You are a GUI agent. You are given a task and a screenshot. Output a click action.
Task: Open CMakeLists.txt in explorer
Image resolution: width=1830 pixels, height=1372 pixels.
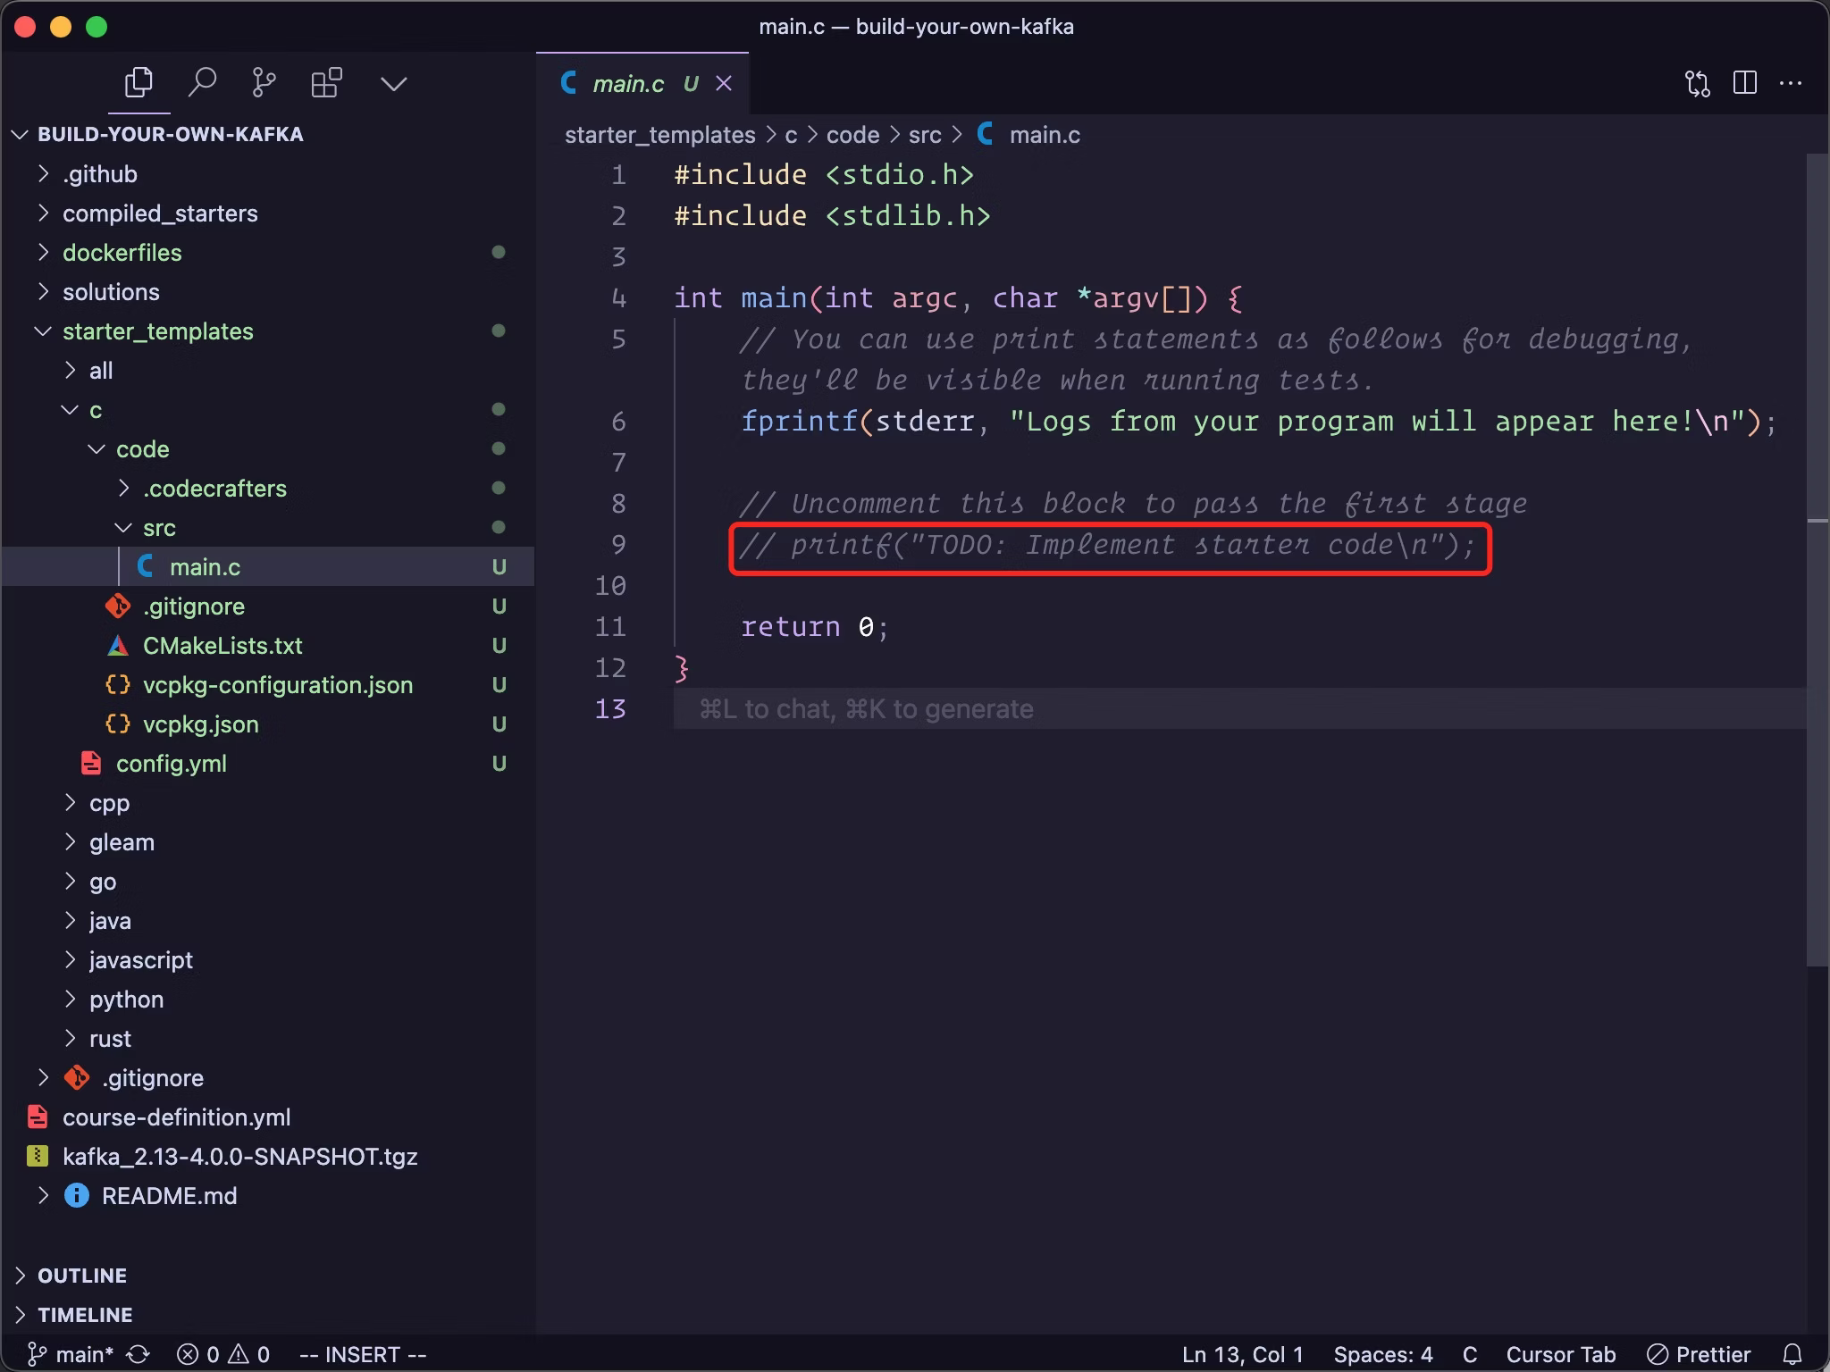click(222, 646)
